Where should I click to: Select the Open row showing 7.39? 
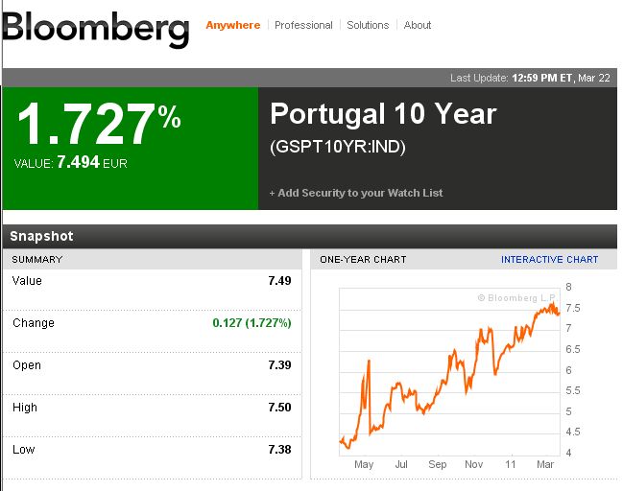(x=152, y=365)
